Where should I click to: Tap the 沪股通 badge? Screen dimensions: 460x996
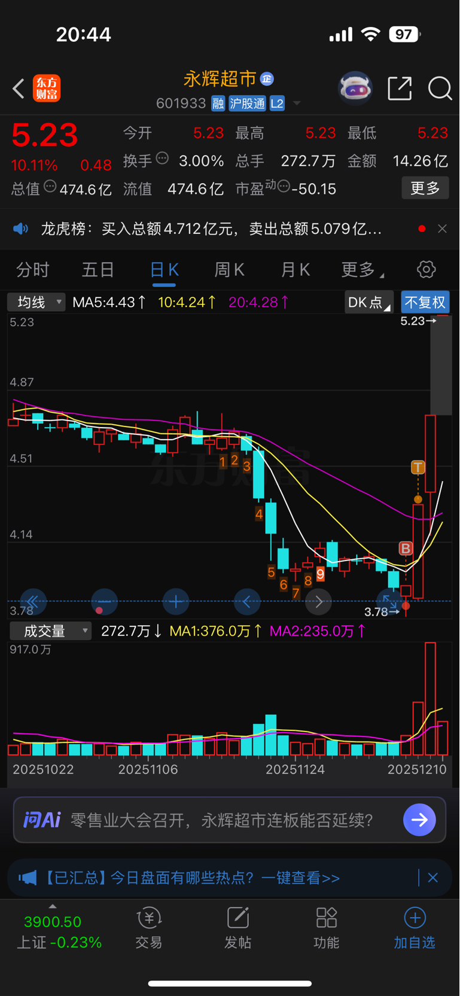pos(247,103)
